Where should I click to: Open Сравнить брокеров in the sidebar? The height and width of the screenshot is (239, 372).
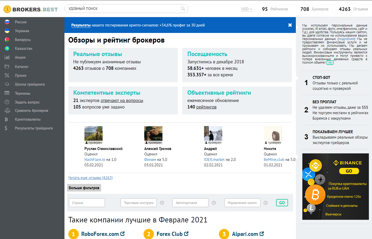tap(31, 111)
